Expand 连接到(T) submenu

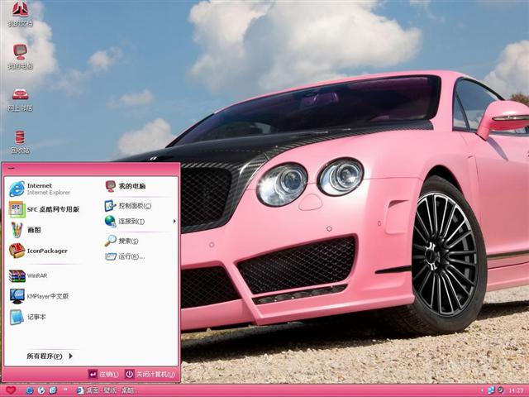pyautogui.click(x=132, y=222)
